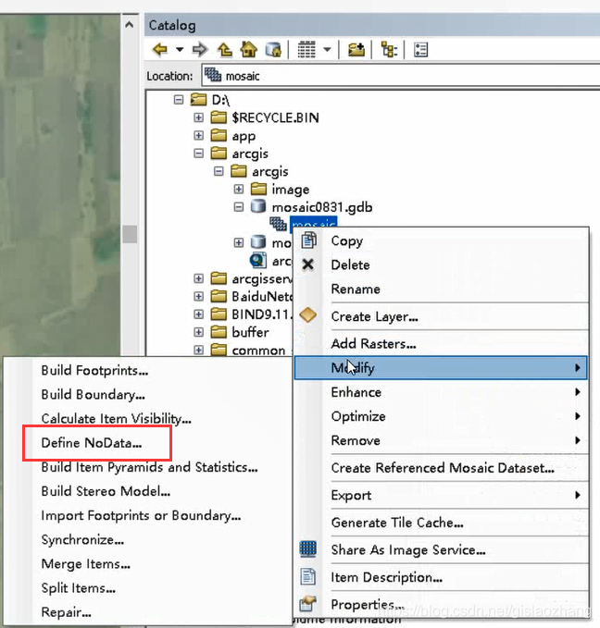Select Build Boundary...
The width and height of the screenshot is (600, 628).
pos(147,395)
